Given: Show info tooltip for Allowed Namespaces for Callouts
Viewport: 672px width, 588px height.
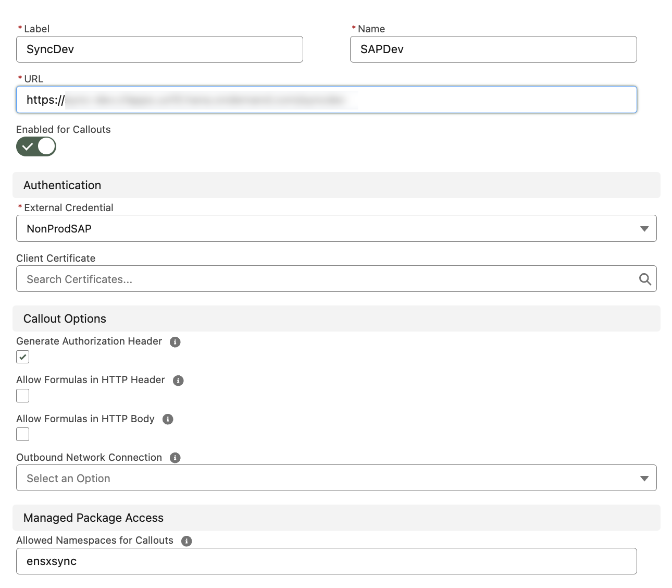Looking at the screenshot, I should coord(186,541).
